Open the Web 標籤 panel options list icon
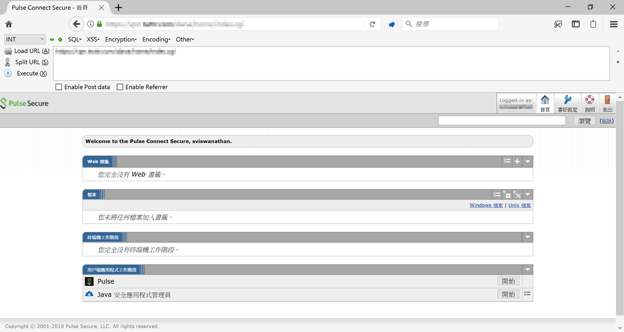624x332 pixels. (507, 161)
